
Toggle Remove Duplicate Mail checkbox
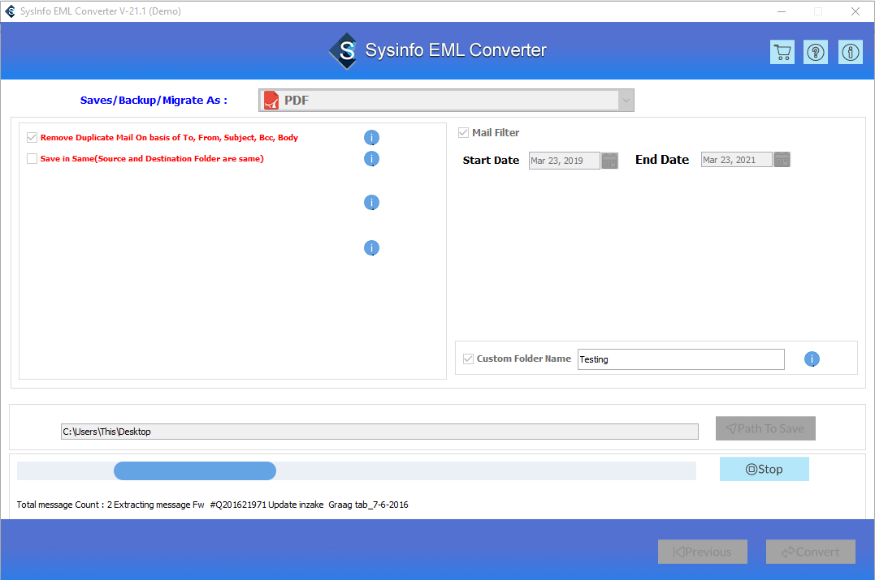pyautogui.click(x=32, y=137)
